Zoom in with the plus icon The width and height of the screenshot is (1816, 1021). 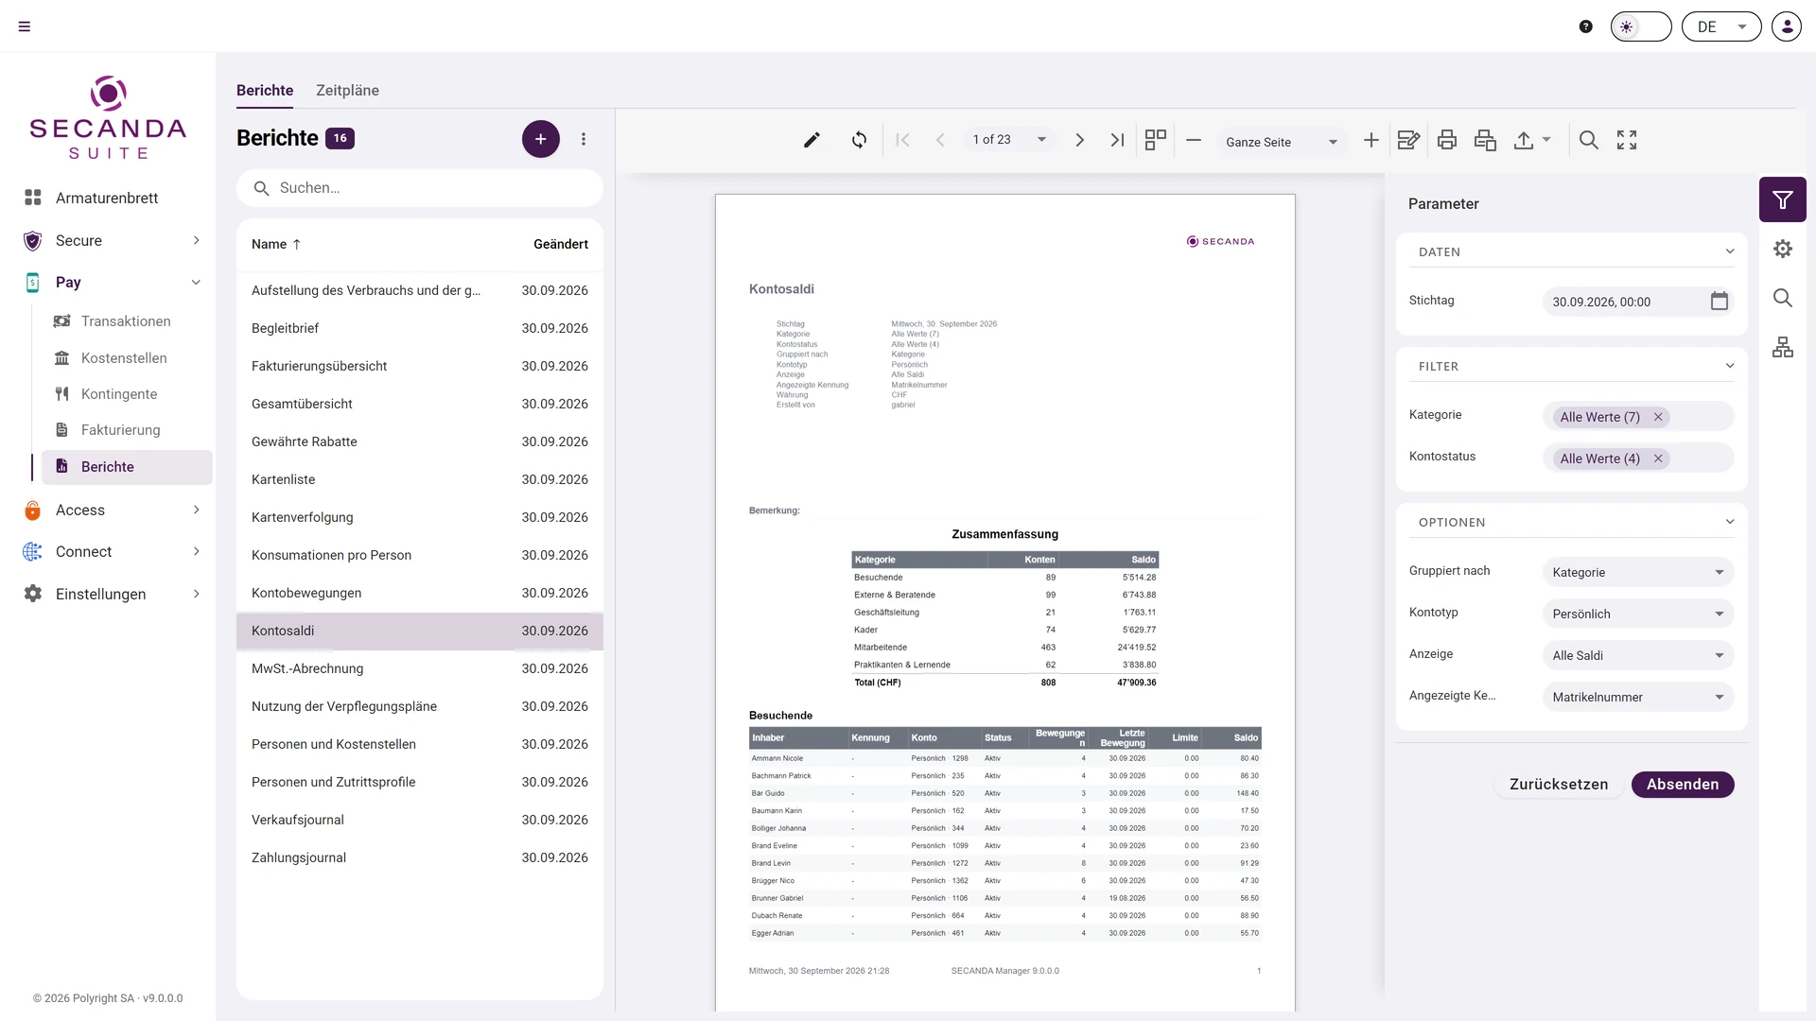point(1371,140)
